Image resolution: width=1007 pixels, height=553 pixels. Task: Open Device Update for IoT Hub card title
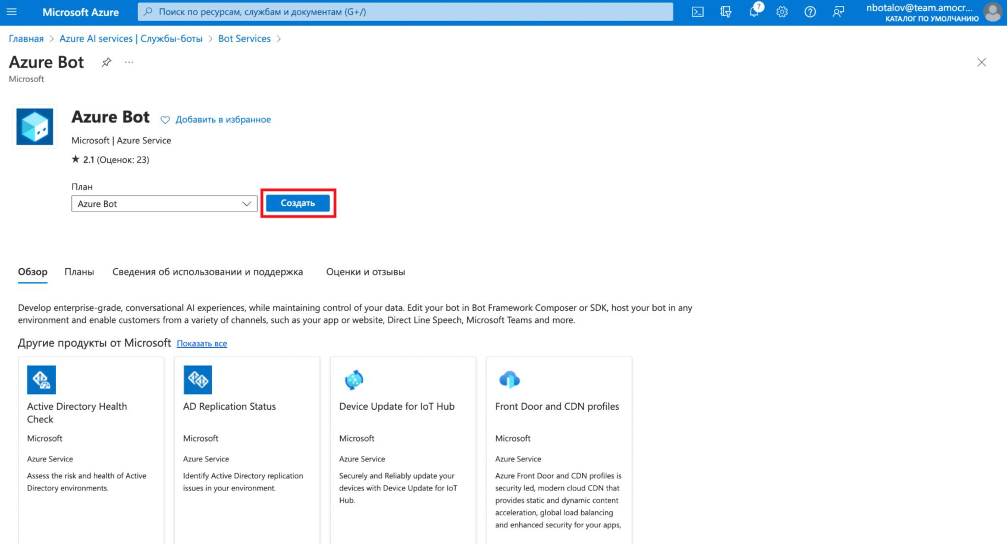coord(397,407)
